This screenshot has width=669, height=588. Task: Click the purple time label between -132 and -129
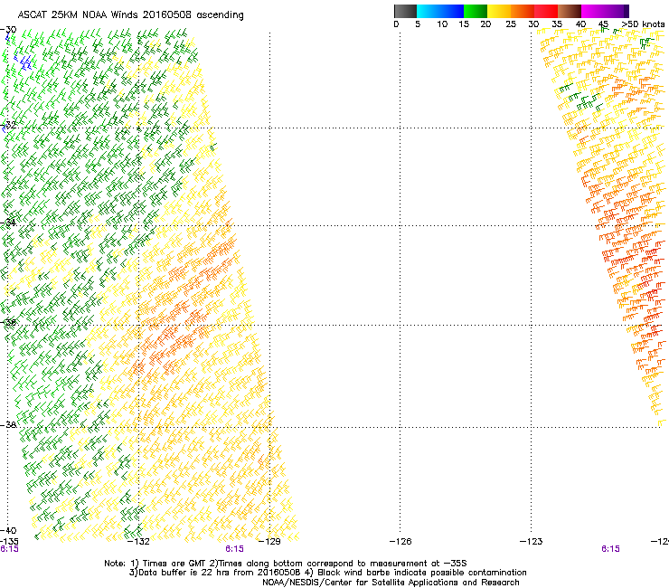pyautogui.click(x=235, y=549)
